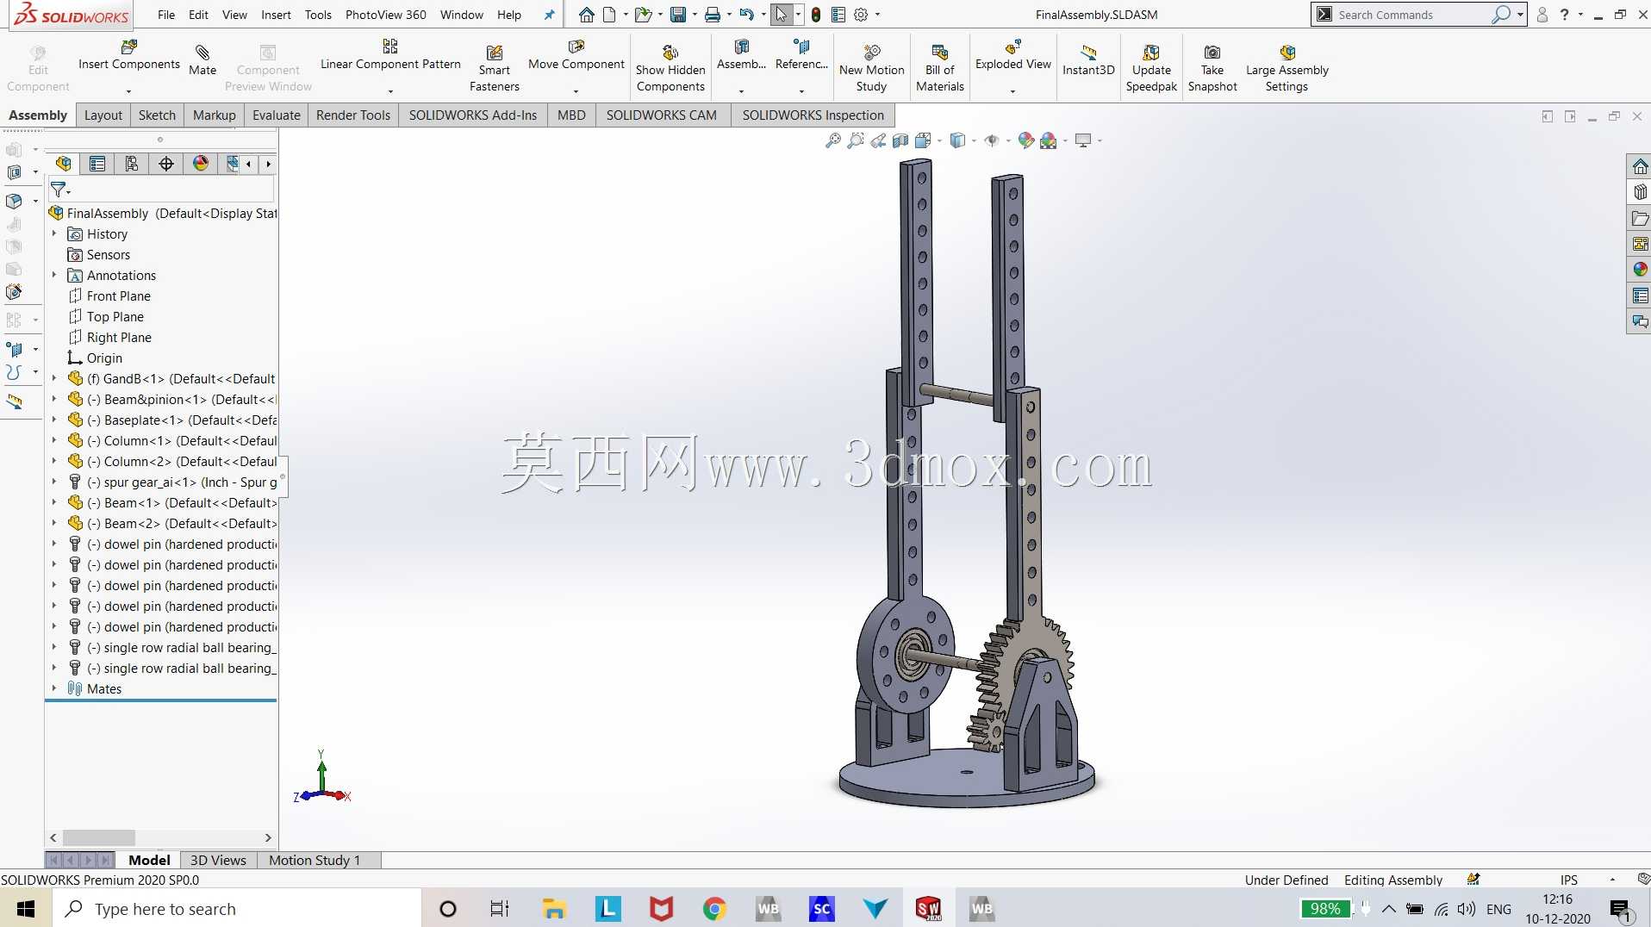Open Chrome from the taskbar
The width and height of the screenshot is (1651, 927).
(x=714, y=909)
